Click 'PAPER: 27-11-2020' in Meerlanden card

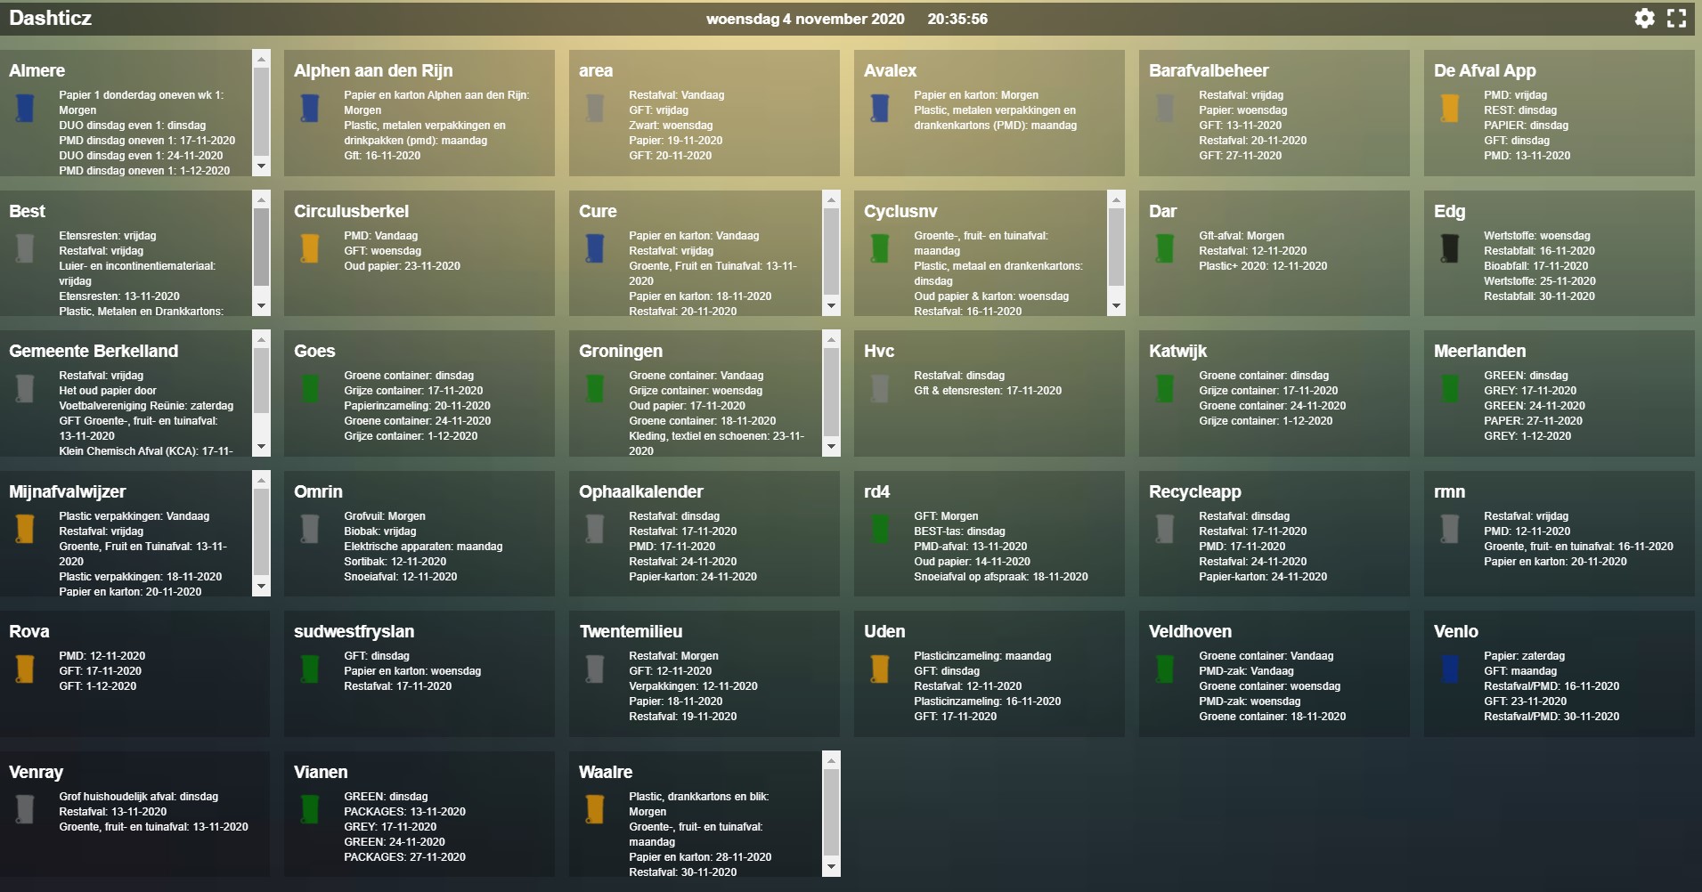pos(1533,421)
